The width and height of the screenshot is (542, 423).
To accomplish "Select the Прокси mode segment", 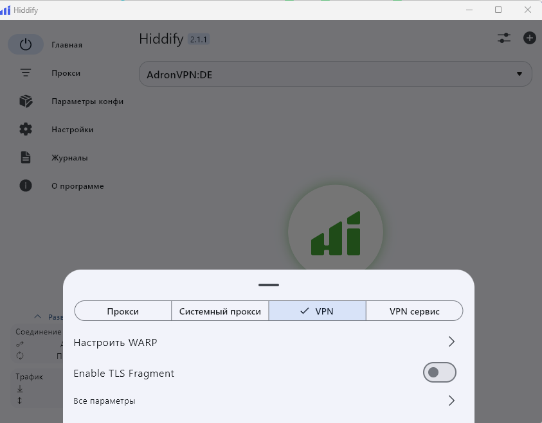I will [x=123, y=311].
